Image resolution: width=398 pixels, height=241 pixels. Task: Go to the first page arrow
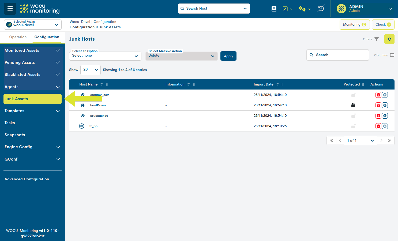click(332, 141)
